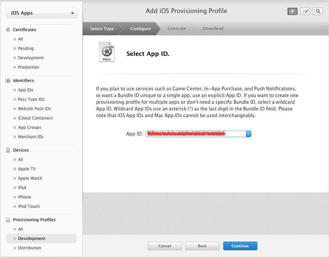The height and width of the screenshot is (258, 329).
Task: Go to the Configure step
Action: coord(141,28)
